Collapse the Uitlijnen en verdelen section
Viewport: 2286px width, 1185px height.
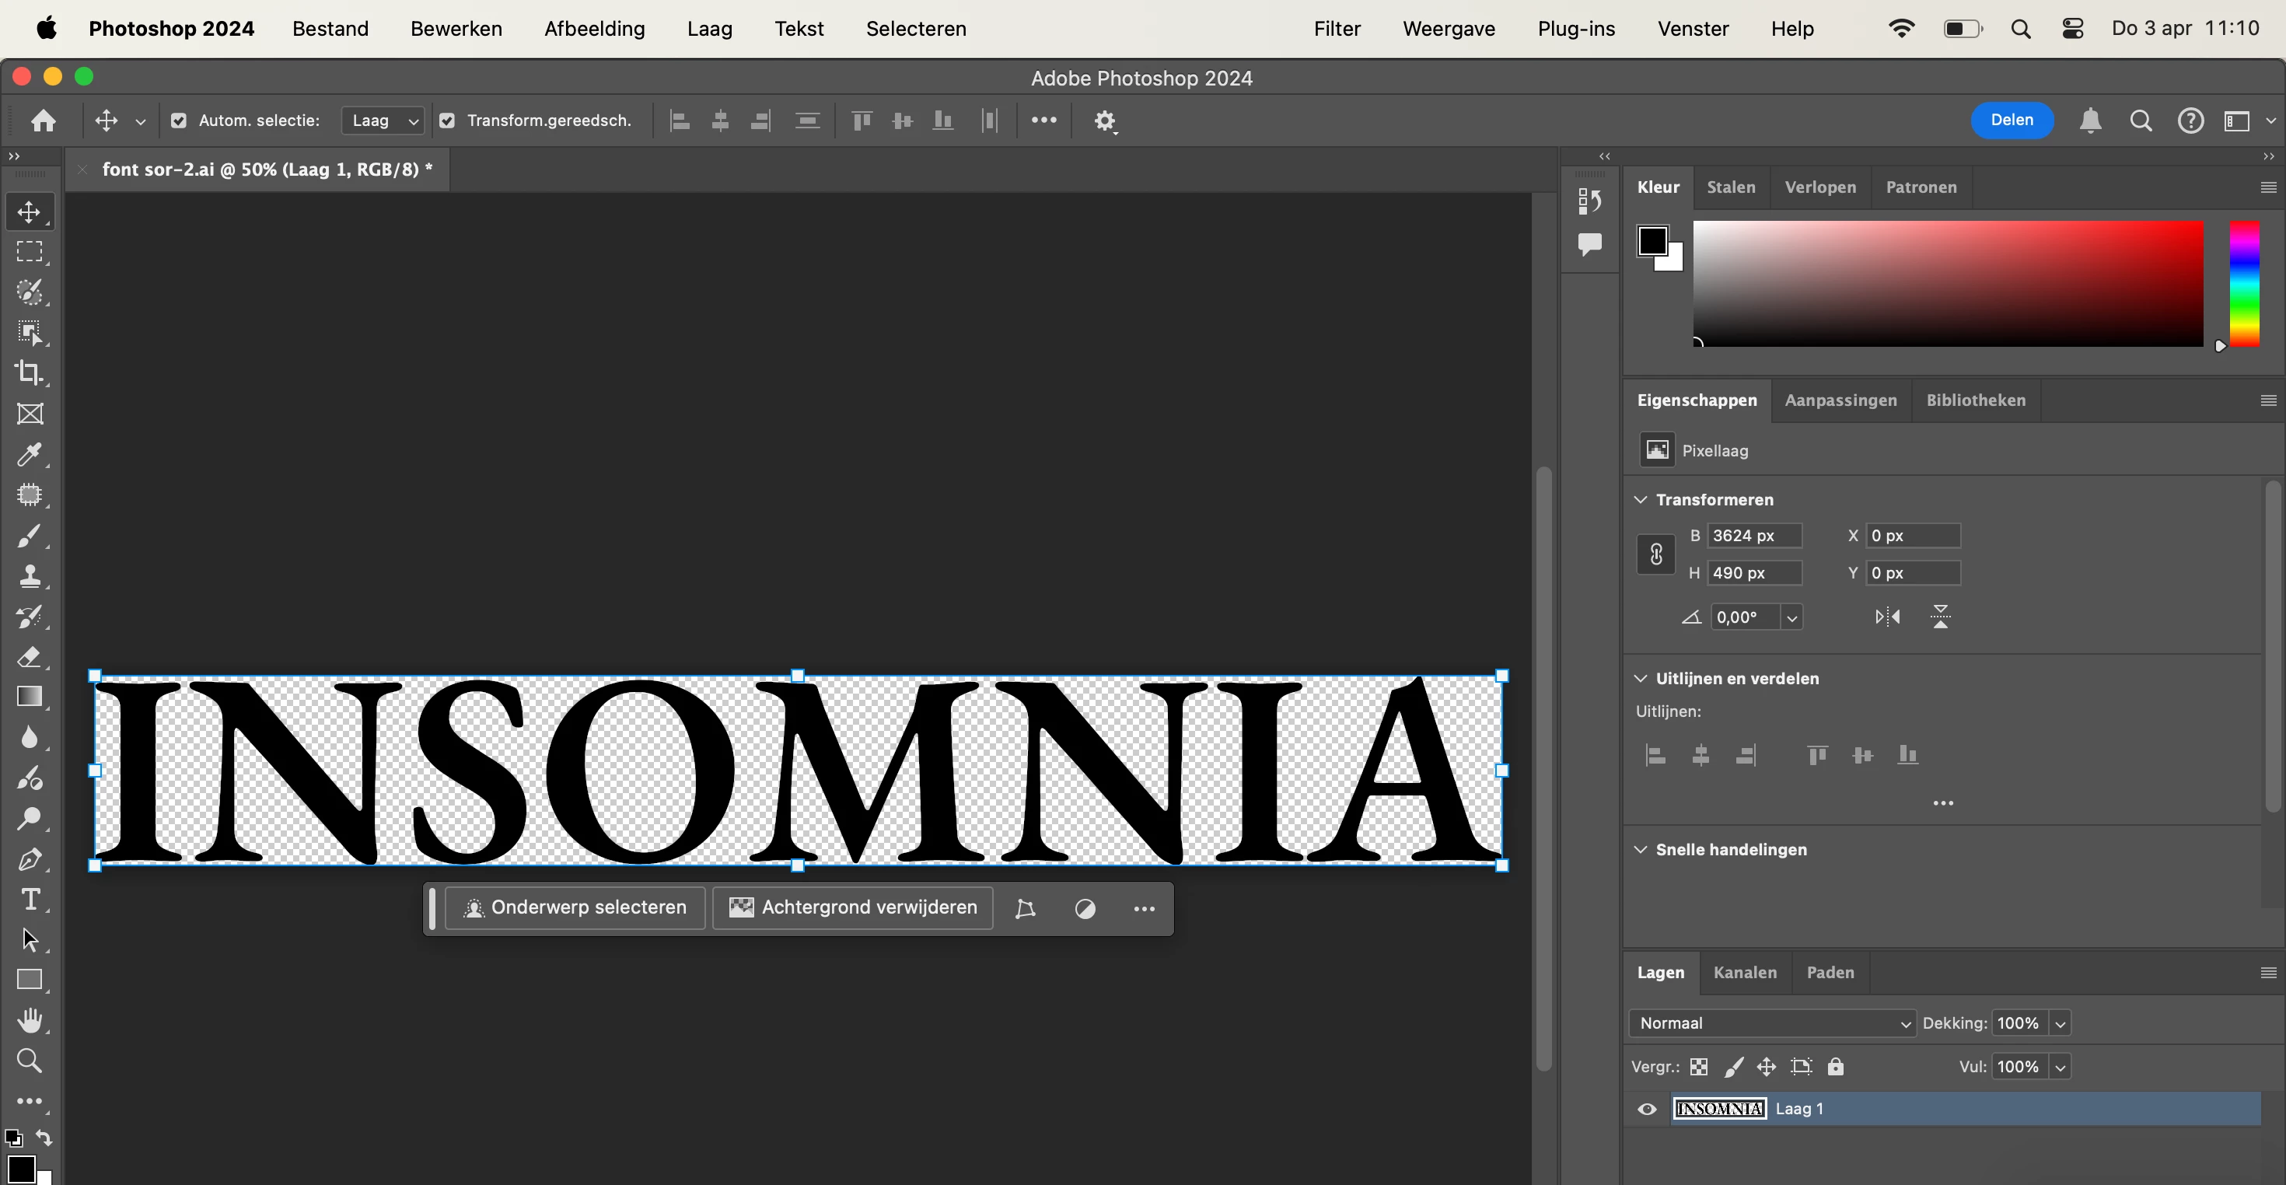[1641, 678]
